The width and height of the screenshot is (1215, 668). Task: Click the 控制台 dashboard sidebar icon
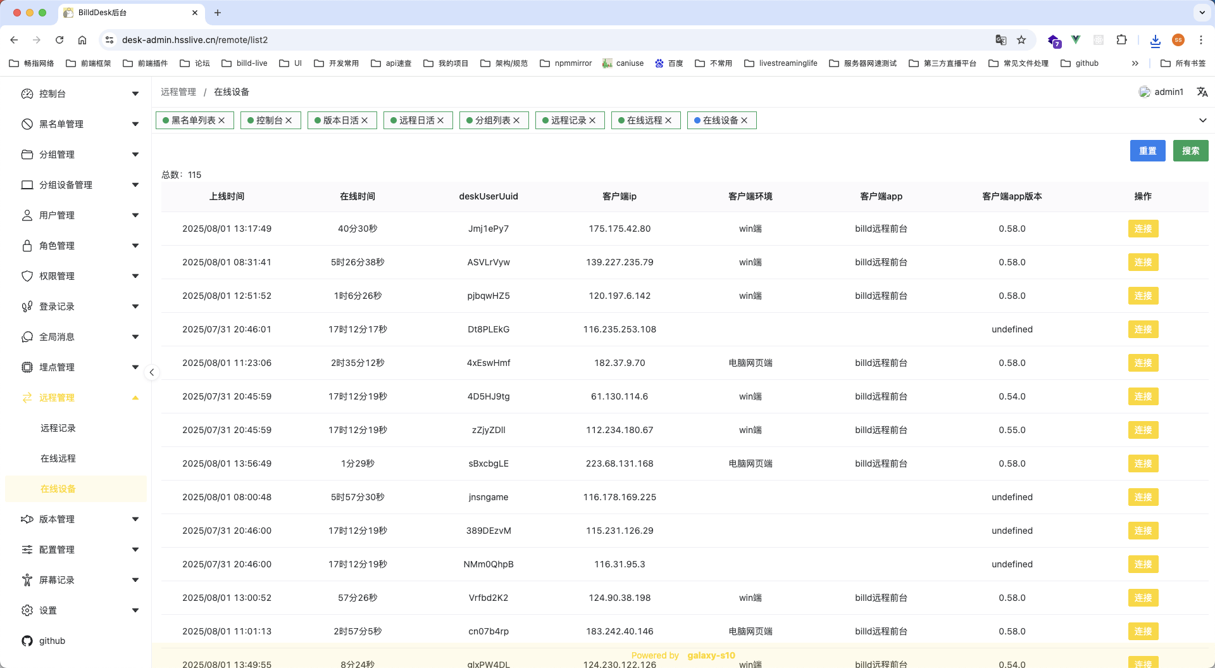(27, 94)
